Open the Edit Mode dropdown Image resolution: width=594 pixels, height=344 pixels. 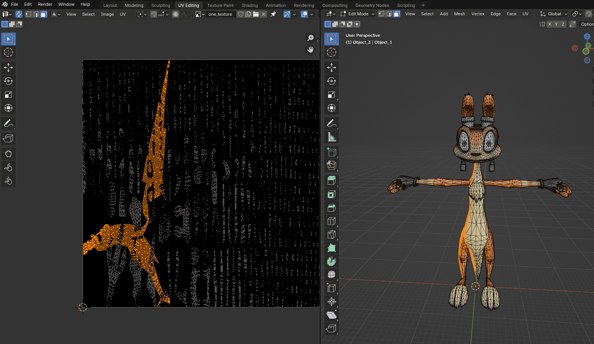[x=357, y=14]
